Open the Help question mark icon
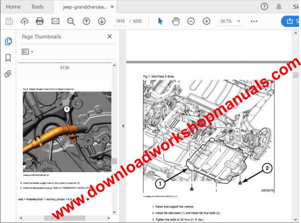Image resolution: width=301 pixels, height=223 pixels. pyautogui.click(x=264, y=6)
